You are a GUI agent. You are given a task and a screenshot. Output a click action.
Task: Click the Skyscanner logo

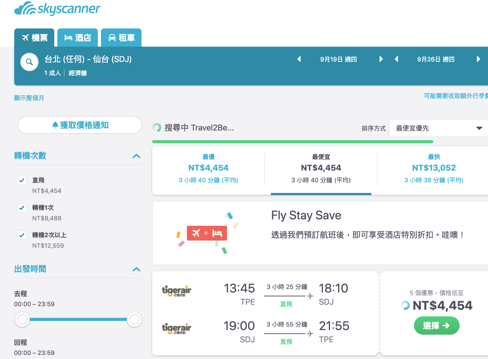(x=57, y=9)
